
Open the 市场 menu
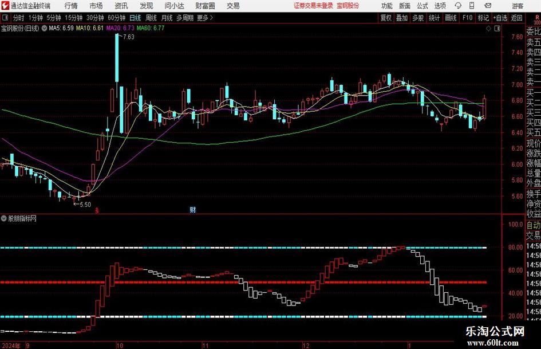pyautogui.click(x=96, y=6)
